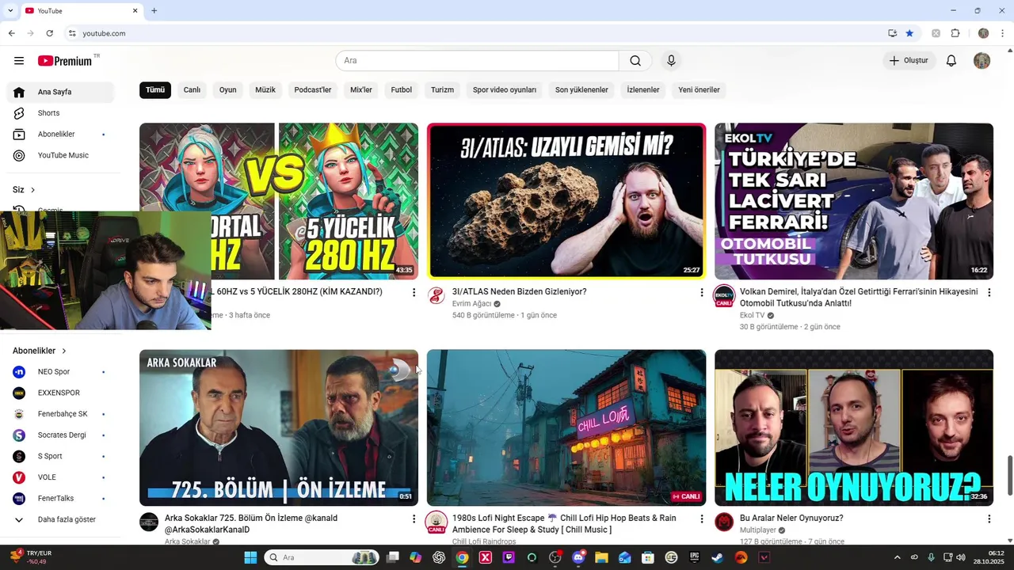Play the Chill Lofi live stream thumbnail

click(x=566, y=427)
